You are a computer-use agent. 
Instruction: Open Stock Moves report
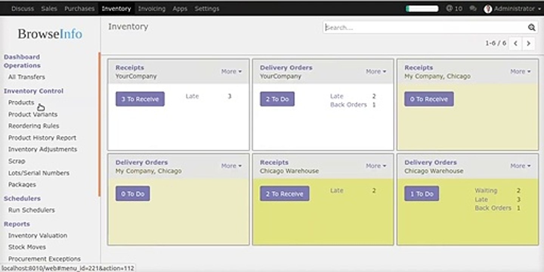(27, 247)
